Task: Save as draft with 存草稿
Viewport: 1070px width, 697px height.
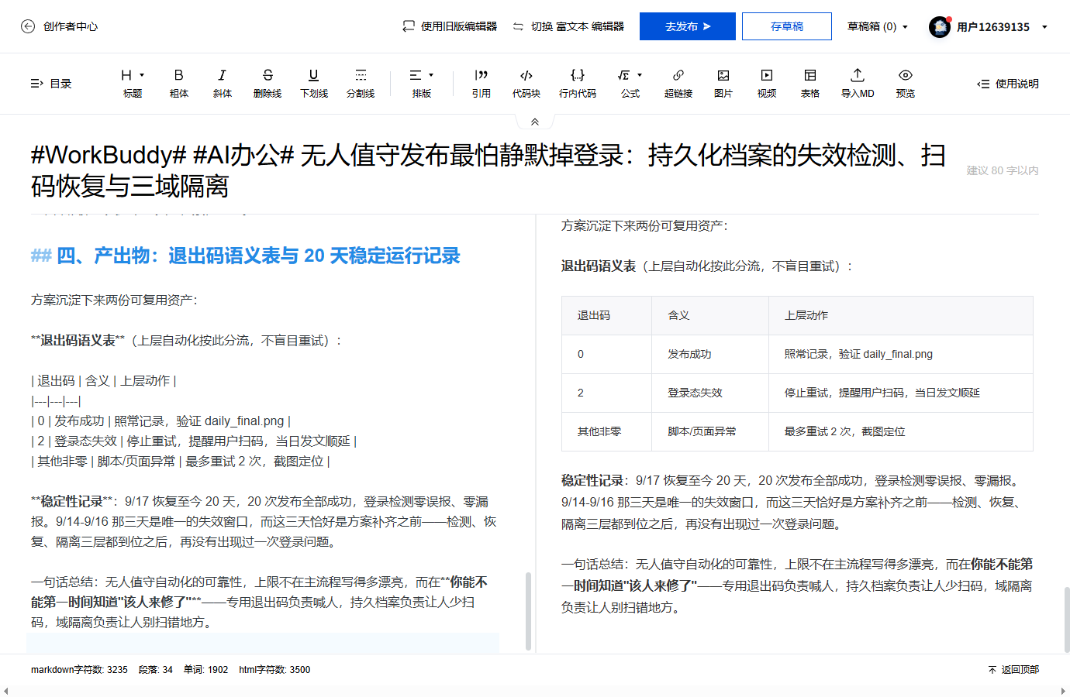Action: 787,26
